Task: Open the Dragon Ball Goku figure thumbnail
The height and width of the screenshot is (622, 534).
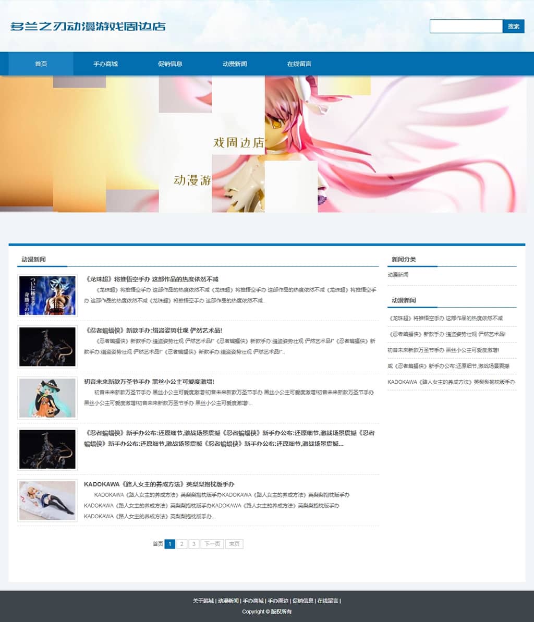Action: tap(47, 296)
